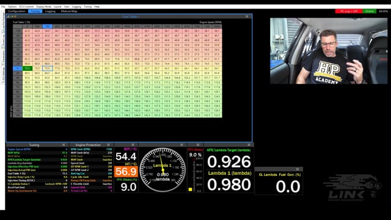Click the ECT 54.4 reading
Screen dimensions: 391x220
click(x=126, y=156)
